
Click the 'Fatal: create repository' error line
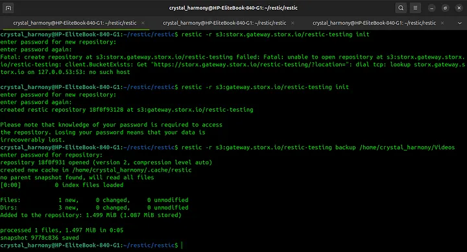(232, 57)
